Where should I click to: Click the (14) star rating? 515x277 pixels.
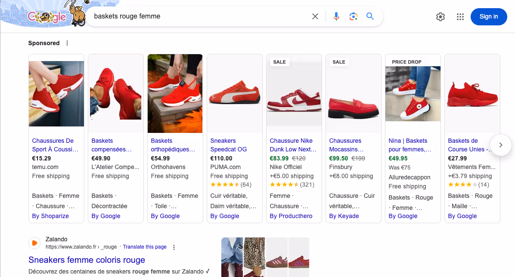point(468,185)
